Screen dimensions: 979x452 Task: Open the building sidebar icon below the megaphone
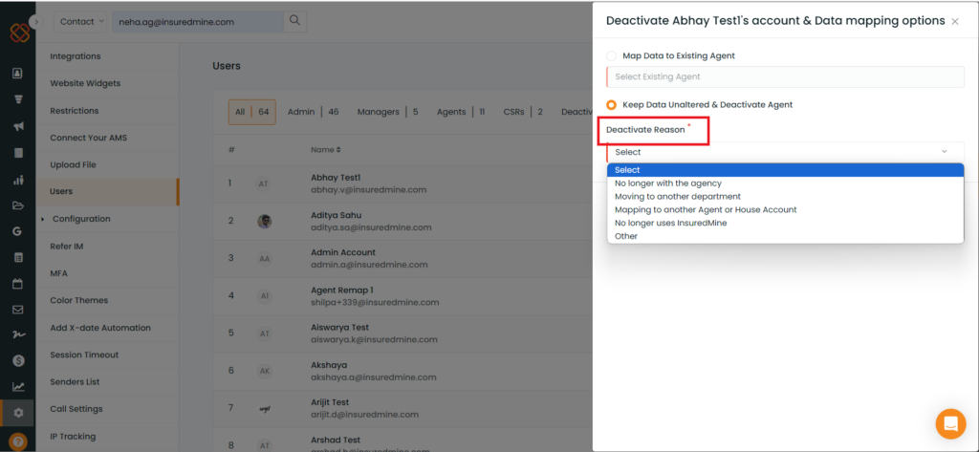point(18,153)
